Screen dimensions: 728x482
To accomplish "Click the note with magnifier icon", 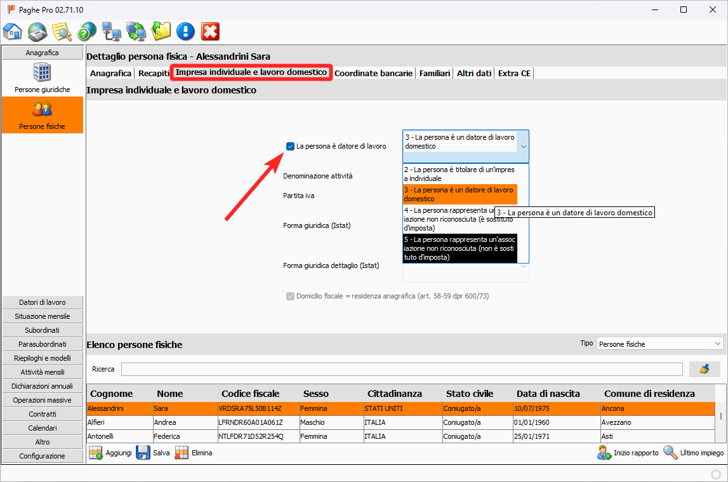I will point(62,31).
